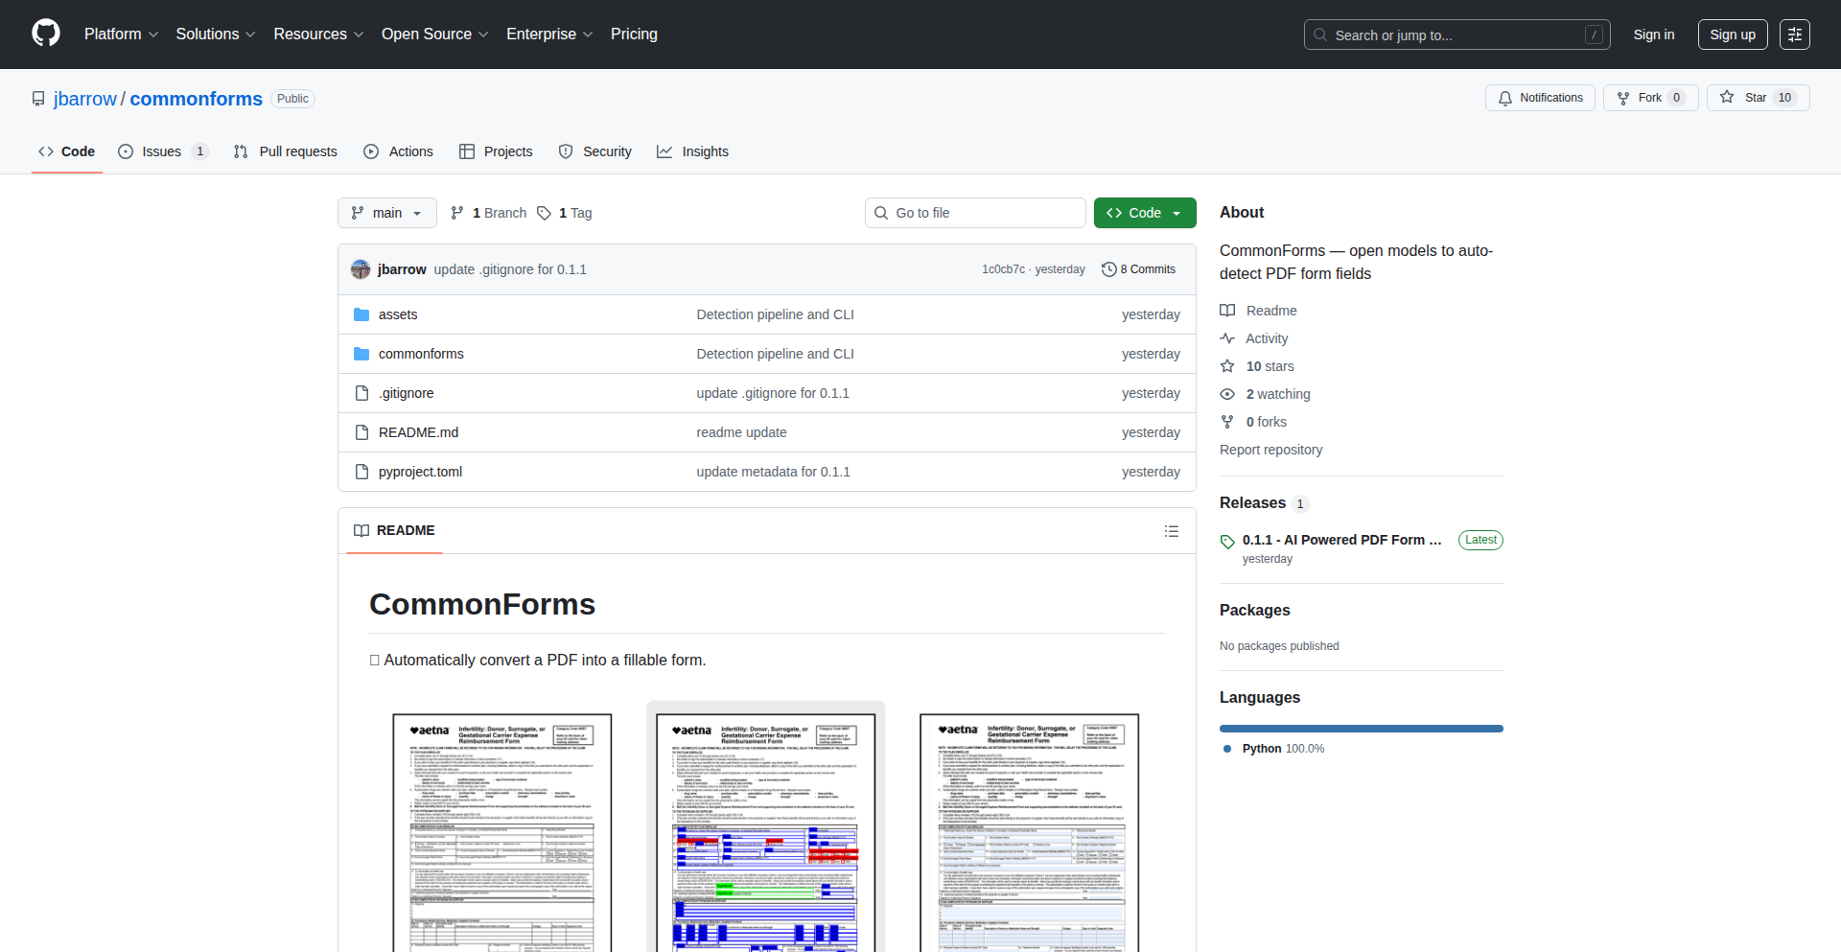Open the Pull requests tab
This screenshot has height=952, width=1841.
click(286, 151)
